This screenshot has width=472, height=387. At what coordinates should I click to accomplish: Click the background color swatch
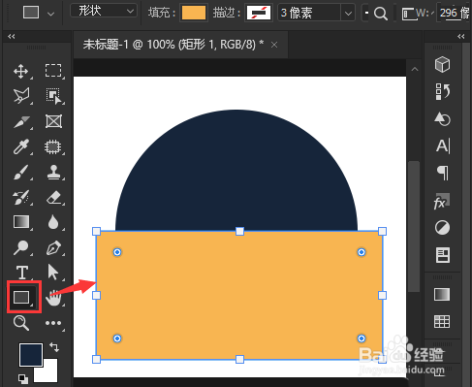coord(48,373)
